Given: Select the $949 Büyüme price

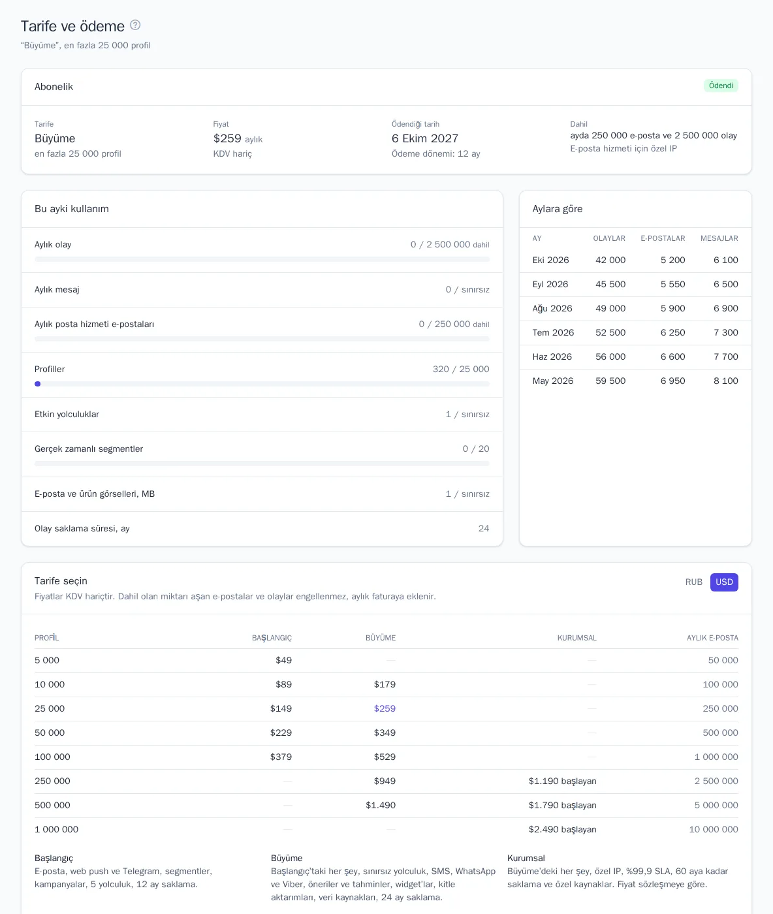Looking at the screenshot, I should pos(385,781).
